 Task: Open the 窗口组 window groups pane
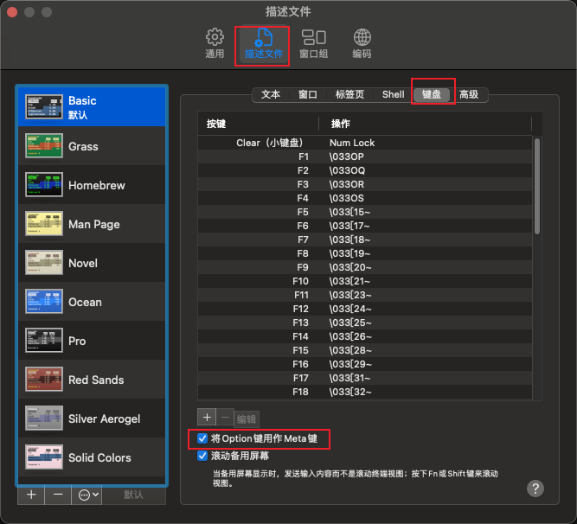pyautogui.click(x=313, y=44)
